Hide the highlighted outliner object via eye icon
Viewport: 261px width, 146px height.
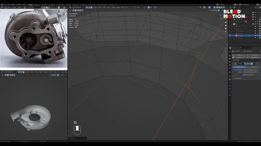[x=258, y=36]
